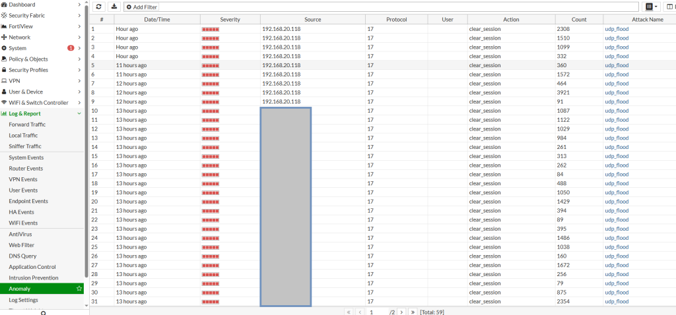This screenshot has height=315, width=676.
Task: Go to last page of results
Action: point(413,312)
